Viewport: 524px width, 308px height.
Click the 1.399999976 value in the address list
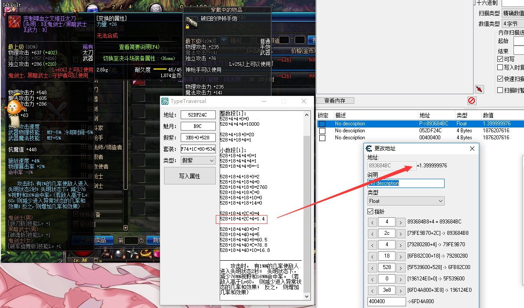tap(497, 124)
